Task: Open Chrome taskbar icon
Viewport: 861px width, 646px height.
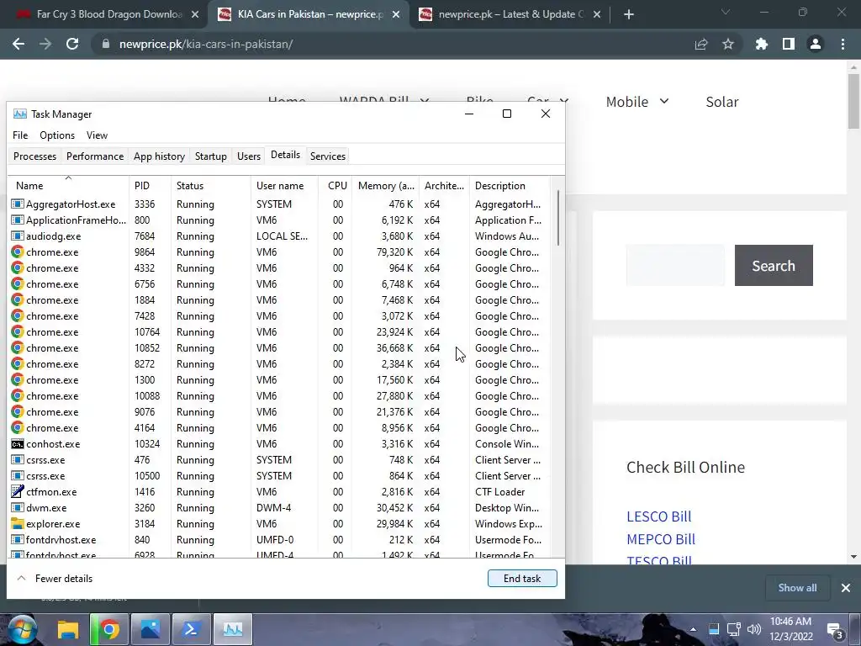Action: (x=108, y=629)
